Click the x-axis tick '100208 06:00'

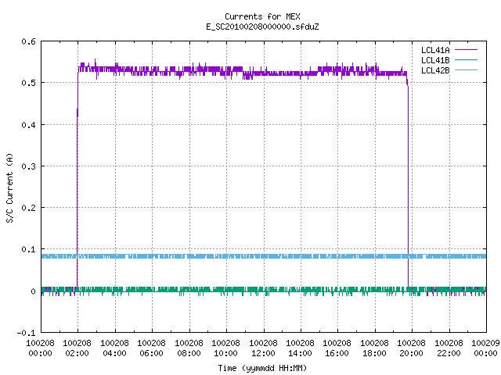coord(151,348)
